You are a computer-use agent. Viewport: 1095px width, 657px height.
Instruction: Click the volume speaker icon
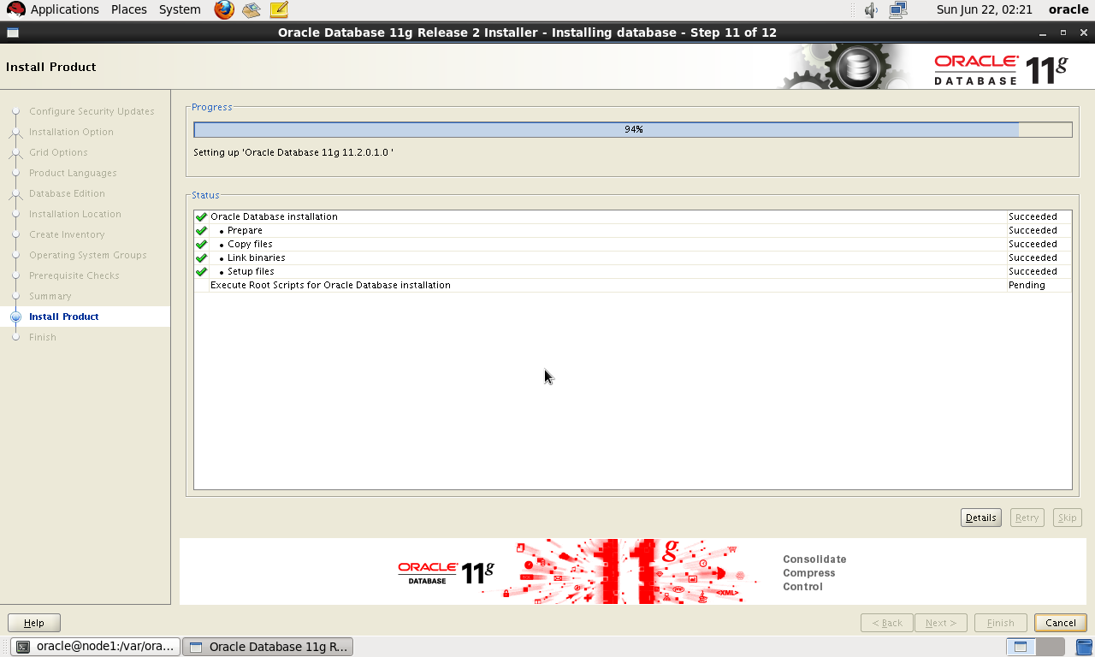[871, 10]
